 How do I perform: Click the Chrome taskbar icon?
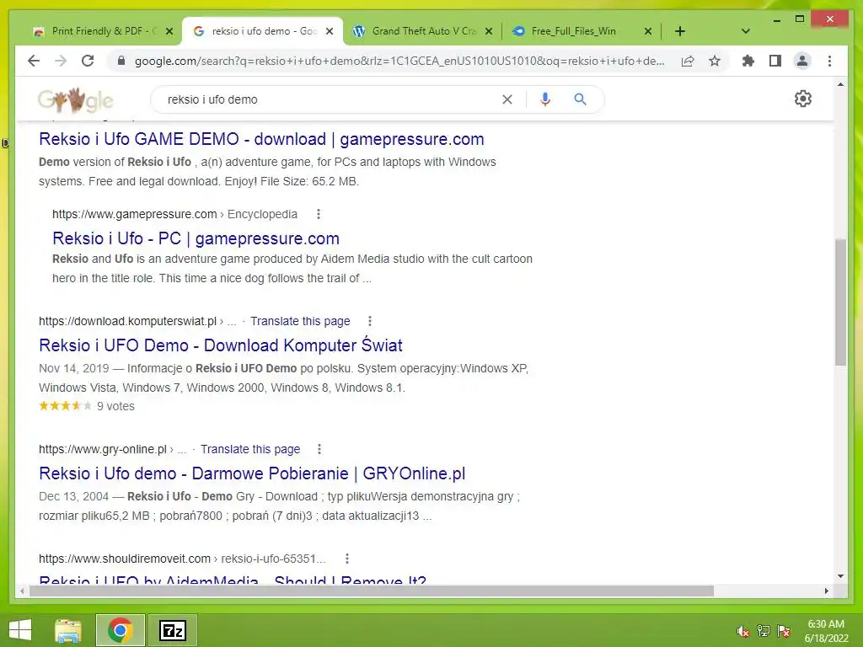tap(120, 630)
